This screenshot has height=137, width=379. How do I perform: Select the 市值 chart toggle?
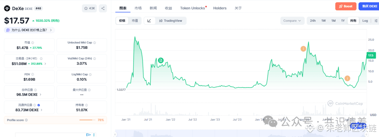(135, 21)
